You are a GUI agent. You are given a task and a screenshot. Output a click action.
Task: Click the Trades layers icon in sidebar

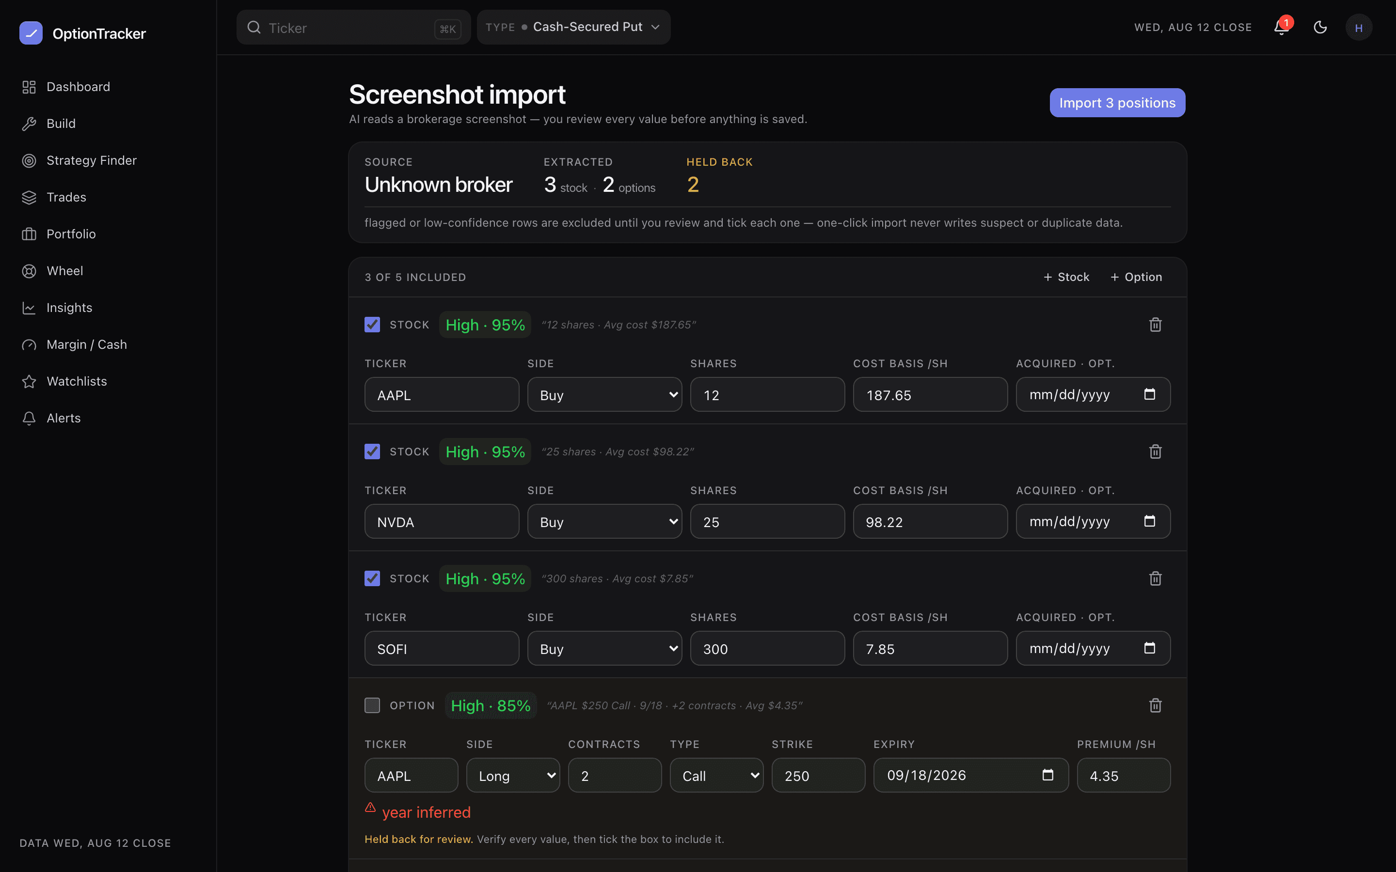tap(29, 198)
